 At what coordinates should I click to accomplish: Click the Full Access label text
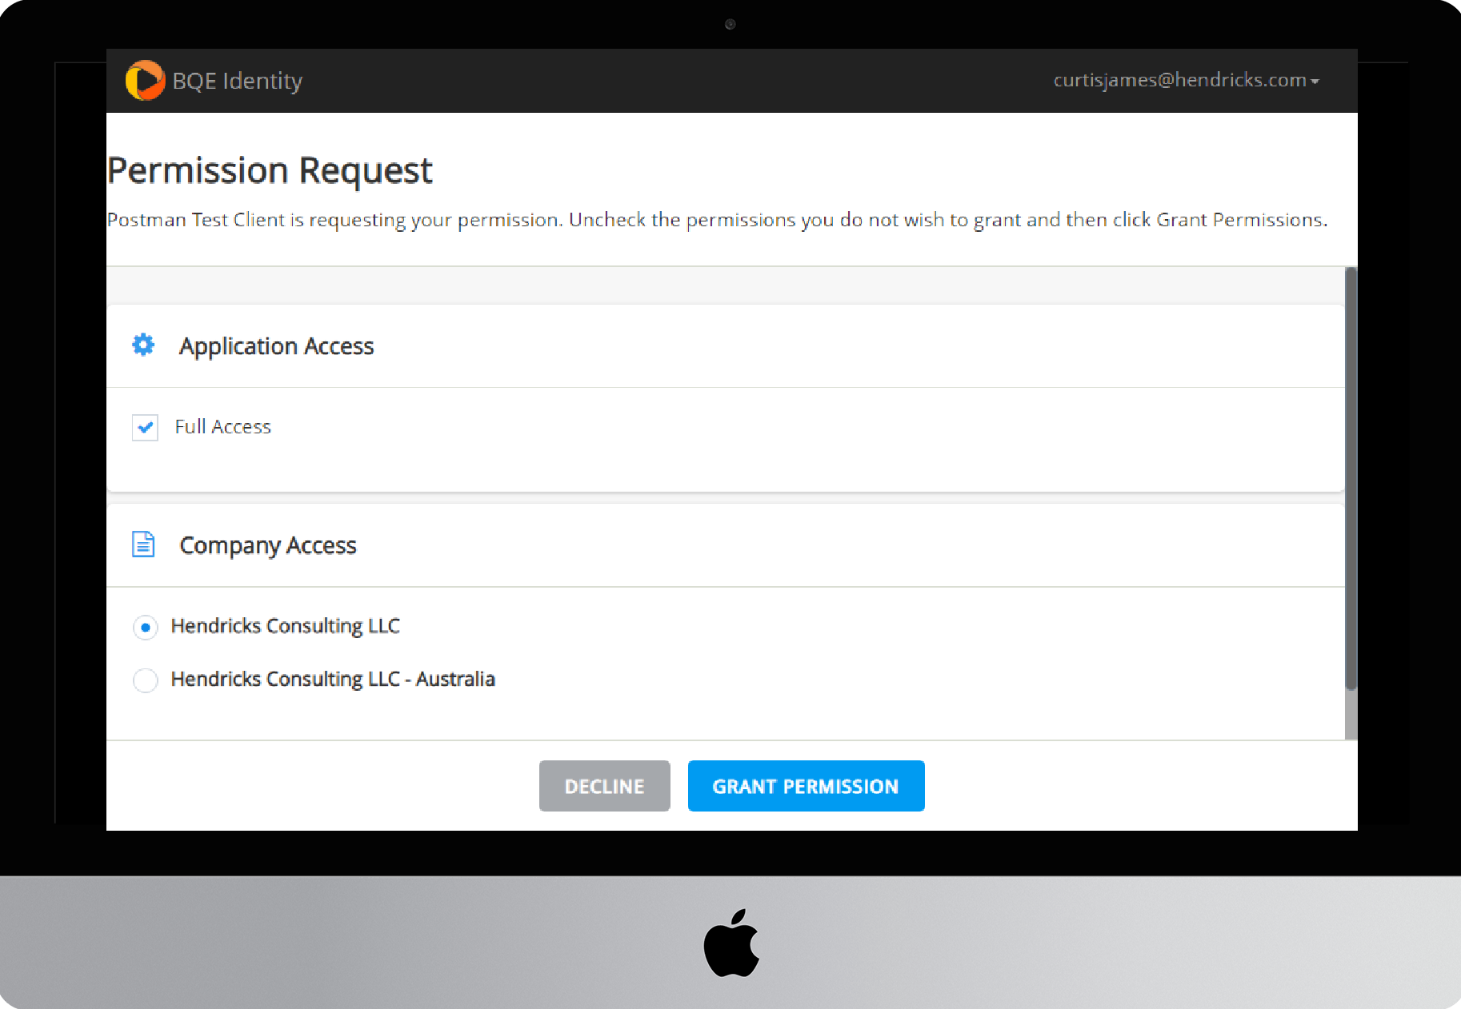point(223,427)
